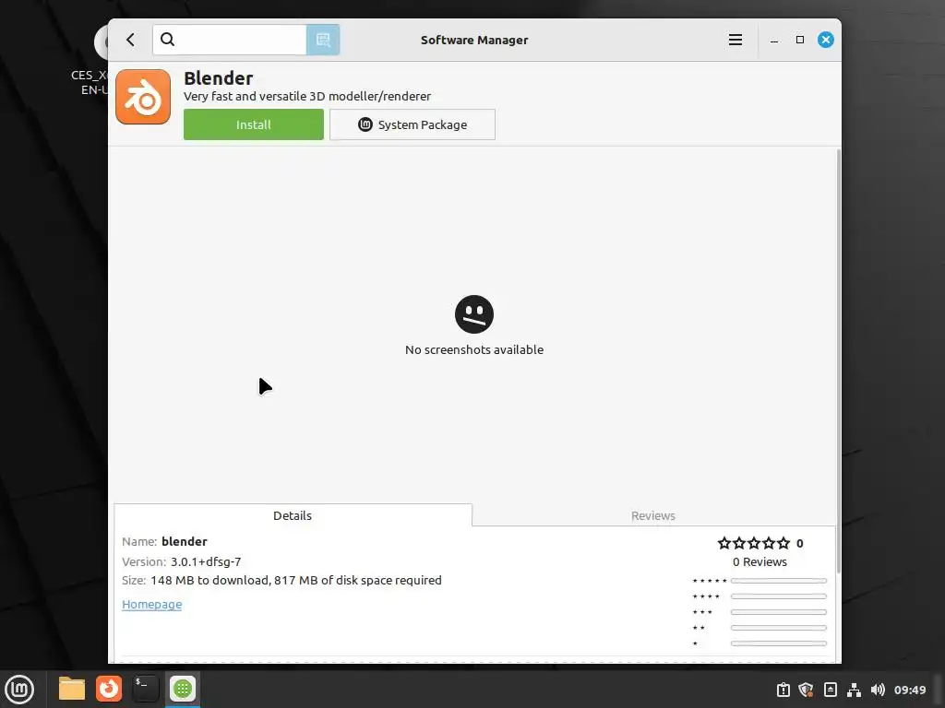The height and width of the screenshot is (708, 945).
Task: Open the clipboard tray icon
Action: [x=783, y=690]
